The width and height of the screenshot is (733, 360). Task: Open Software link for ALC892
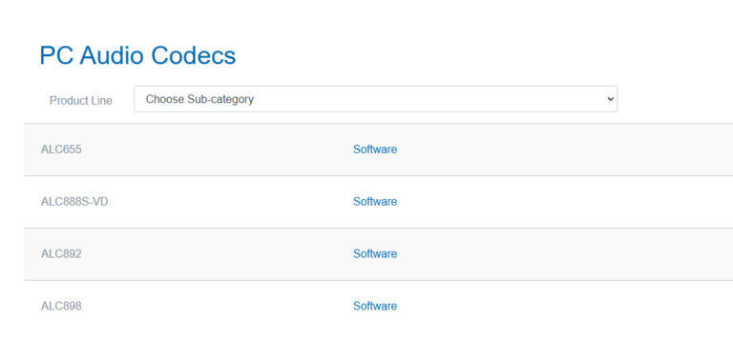(x=375, y=253)
